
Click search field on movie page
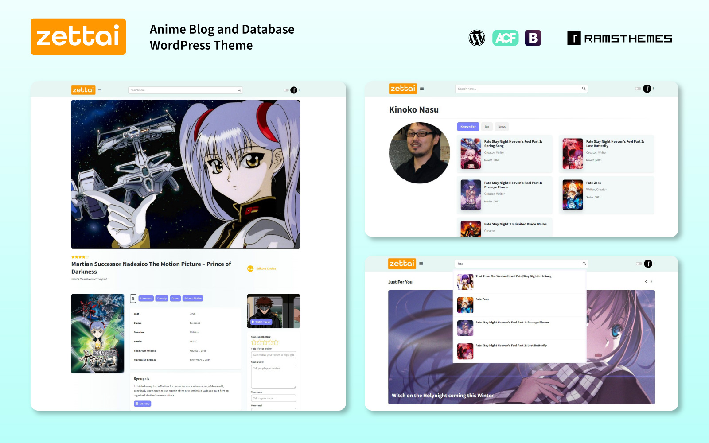point(182,90)
